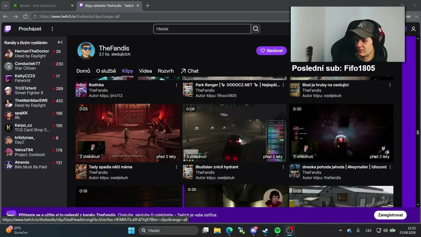The width and height of the screenshot is (421, 237).
Task: Open Conducteir77 Star Citizen channel
Action: 33,66
